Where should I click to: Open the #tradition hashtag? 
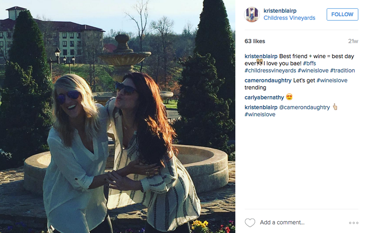[343, 70]
